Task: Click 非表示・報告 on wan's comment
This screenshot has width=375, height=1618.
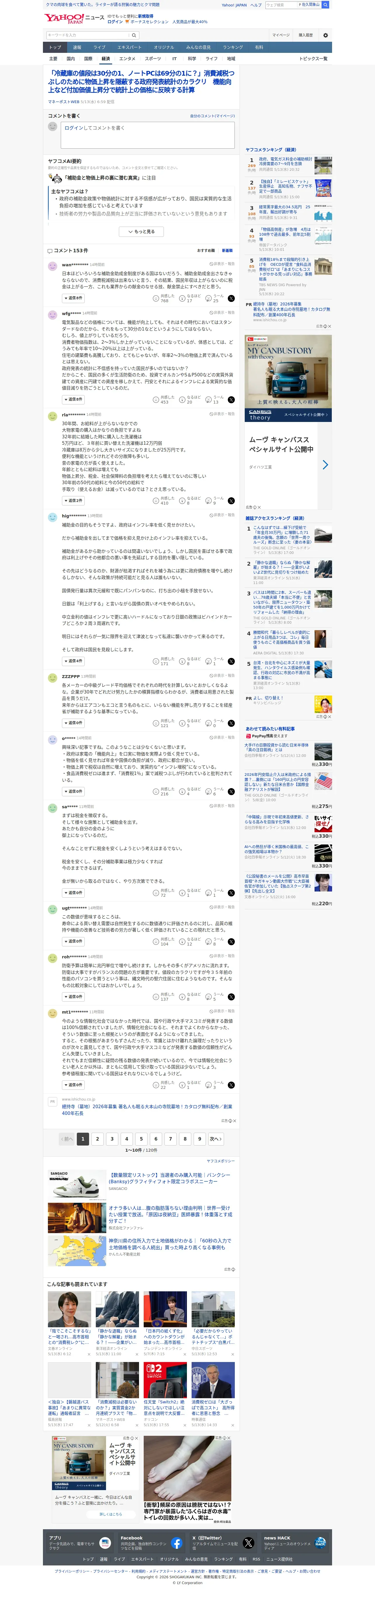Action: (x=222, y=264)
